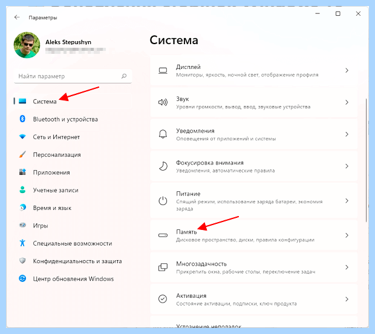The width and height of the screenshot is (375, 334).
Task: Maximize the Параметры window
Action: click(338, 14)
